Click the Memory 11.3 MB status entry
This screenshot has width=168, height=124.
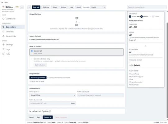pyautogui.click(x=83, y=122)
